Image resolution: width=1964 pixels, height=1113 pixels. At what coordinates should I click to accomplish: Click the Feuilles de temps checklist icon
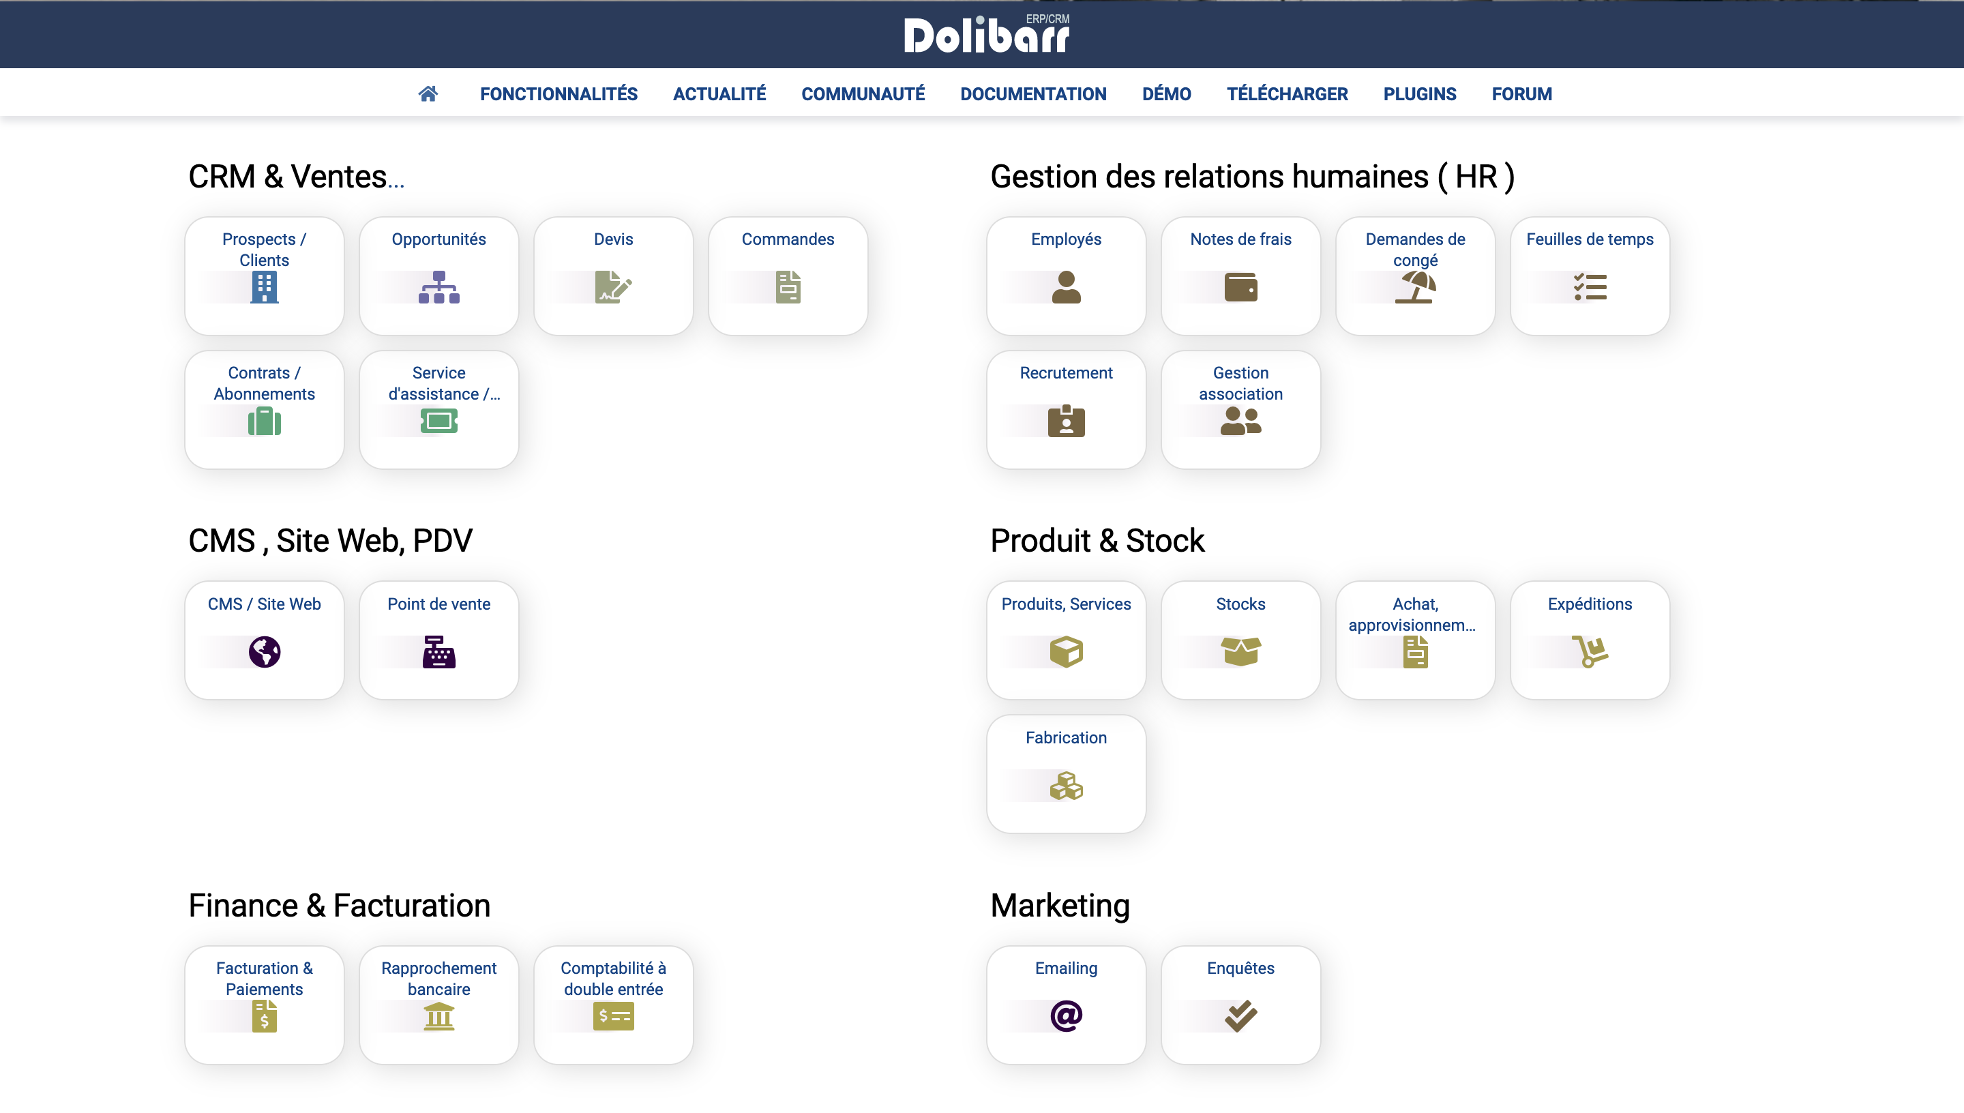(1590, 287)
